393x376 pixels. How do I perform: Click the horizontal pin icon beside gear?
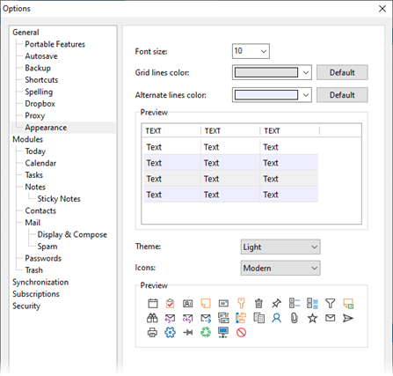point(188,333)
